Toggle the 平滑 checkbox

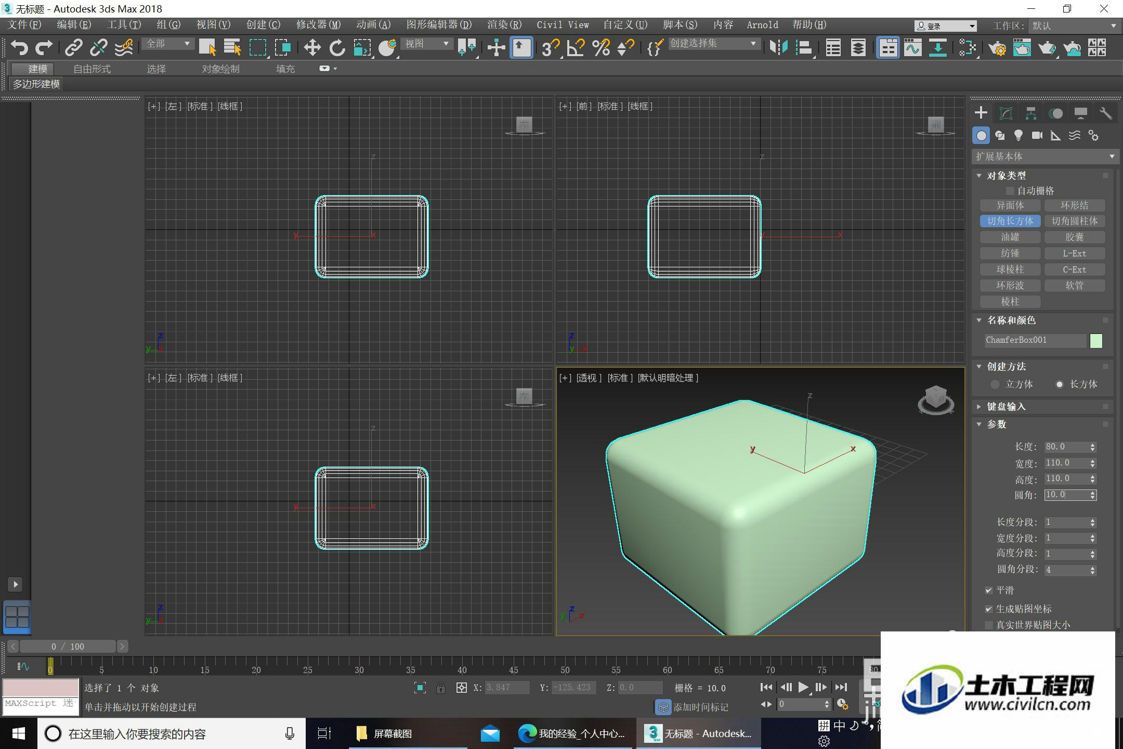(989, 590)
